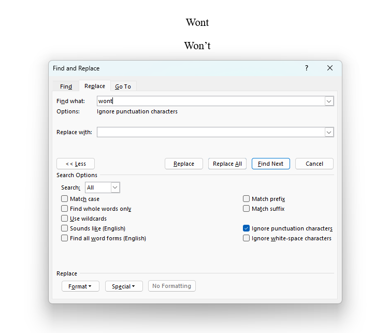Switch to the Find tab
Image resolution: width=389 pixels, height=333 pixels.
[66, 86]
